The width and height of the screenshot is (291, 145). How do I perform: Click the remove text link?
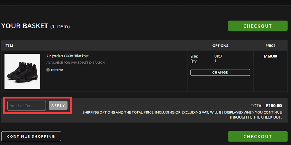point(57,70)
